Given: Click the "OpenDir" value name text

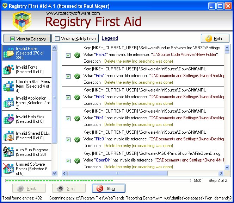Looking at the screenshot, I should (x=103, y=160).
